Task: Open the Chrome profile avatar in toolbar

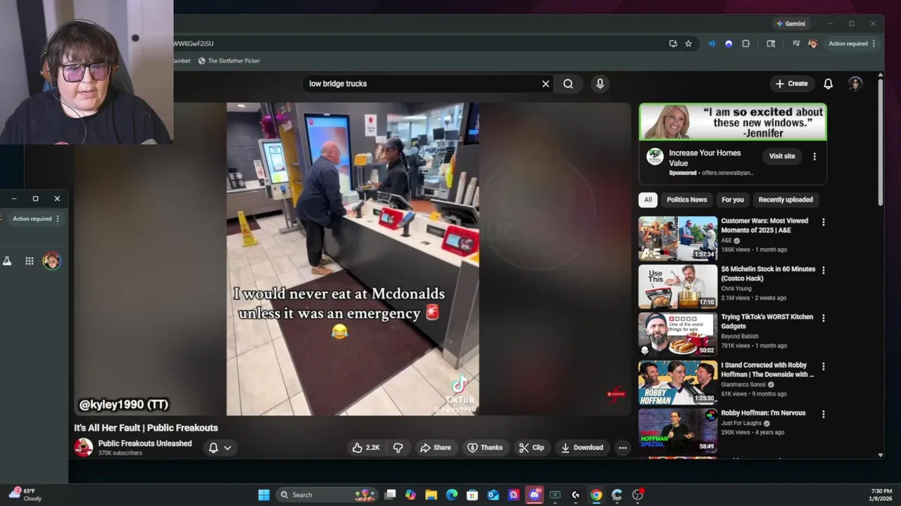Action: click(813, 44)
